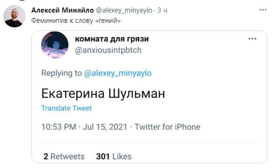Click the Алексей Миняйло display name
Screen dimensions: 274x168
pos(63,10)
